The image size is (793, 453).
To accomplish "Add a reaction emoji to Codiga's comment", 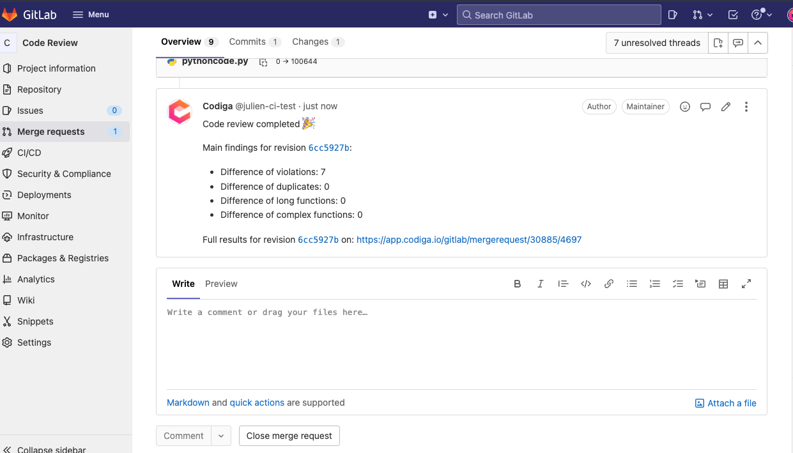I will point(684,106).
